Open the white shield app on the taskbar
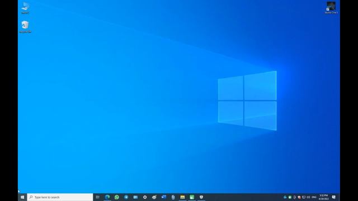This screenshot has height=201, width=358. [x=201, y=197]
